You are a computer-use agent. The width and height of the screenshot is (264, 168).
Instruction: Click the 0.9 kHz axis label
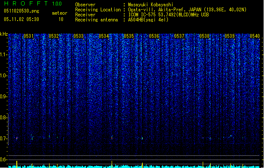click(x=3, y=97)
